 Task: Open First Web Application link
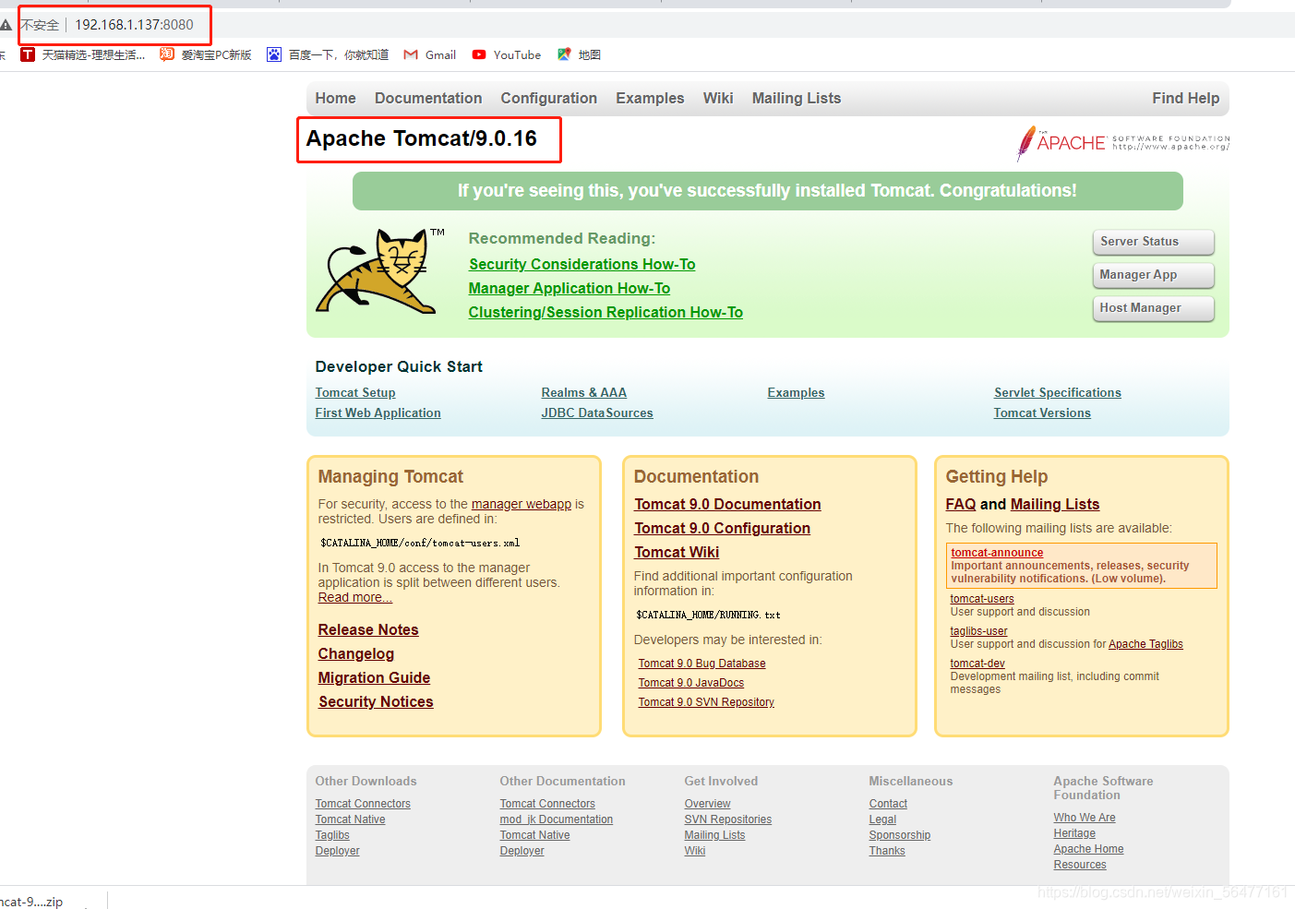coord(378,413)
